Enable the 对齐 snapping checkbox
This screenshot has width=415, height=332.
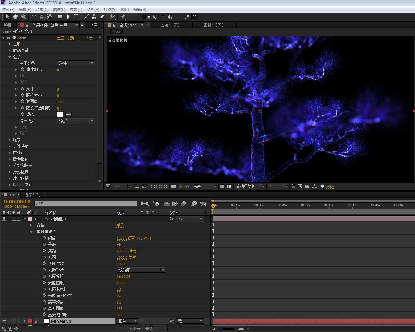point(163,17)
